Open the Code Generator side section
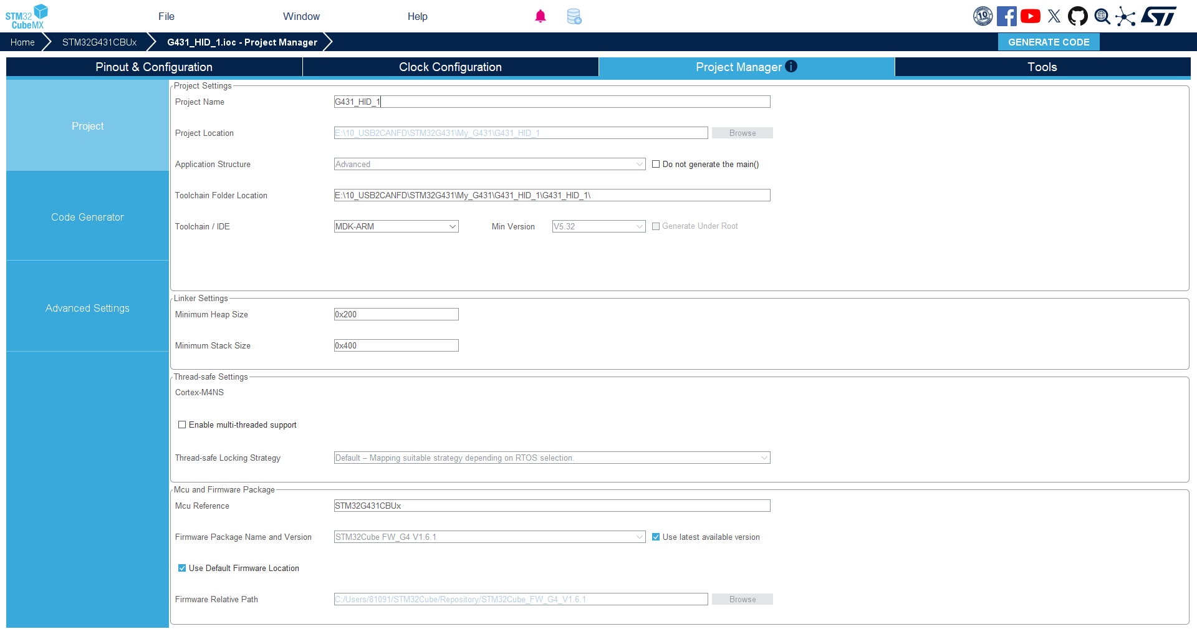 (87, 216)
